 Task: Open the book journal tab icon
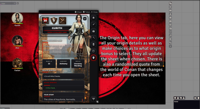point(93,51)
